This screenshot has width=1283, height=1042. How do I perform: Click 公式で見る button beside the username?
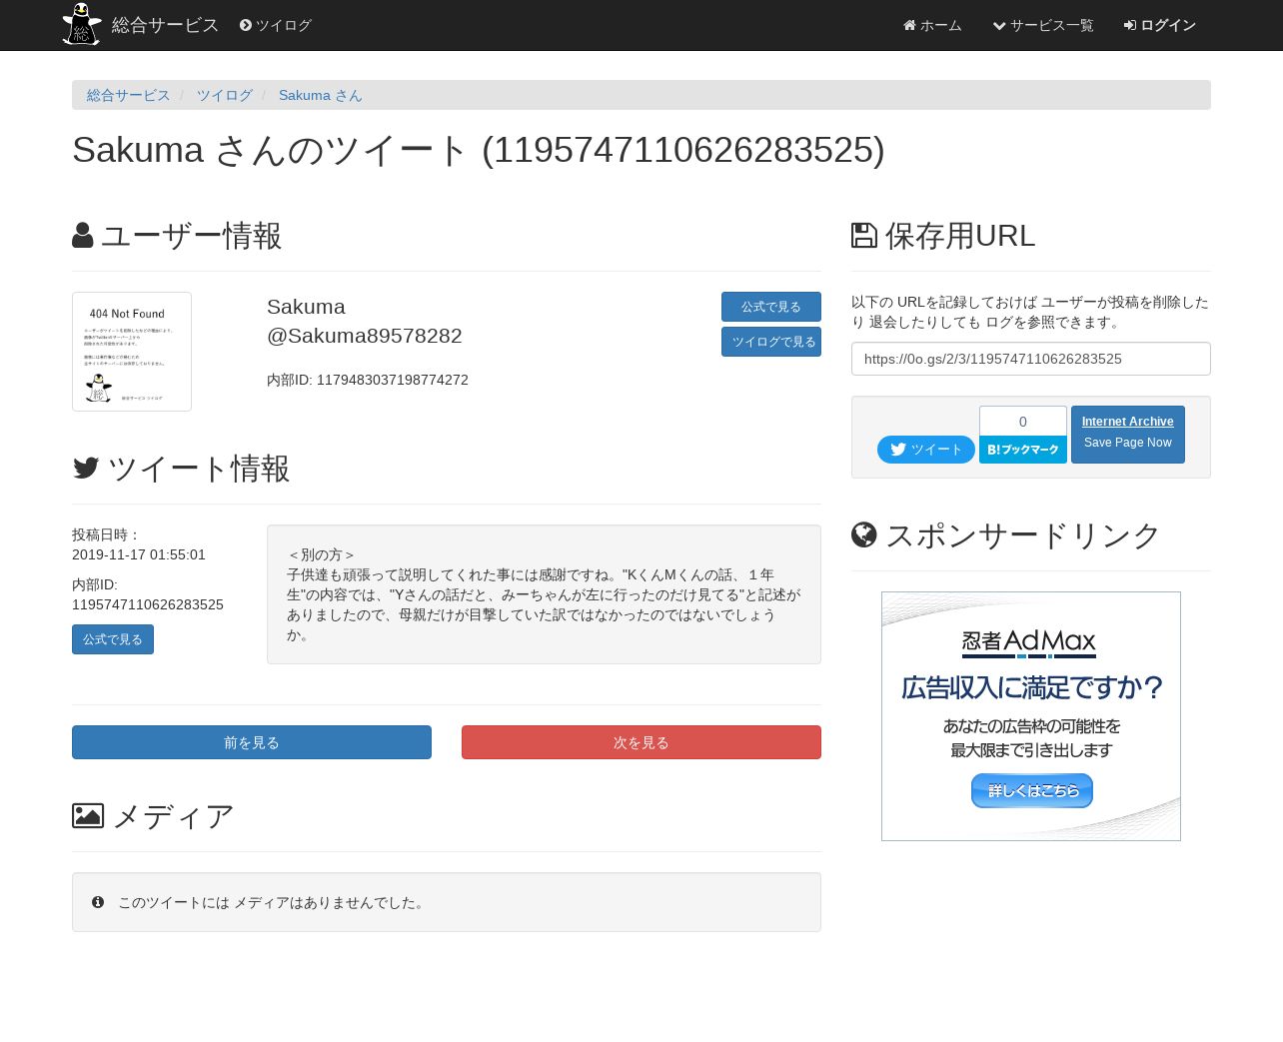click(771, 307)
